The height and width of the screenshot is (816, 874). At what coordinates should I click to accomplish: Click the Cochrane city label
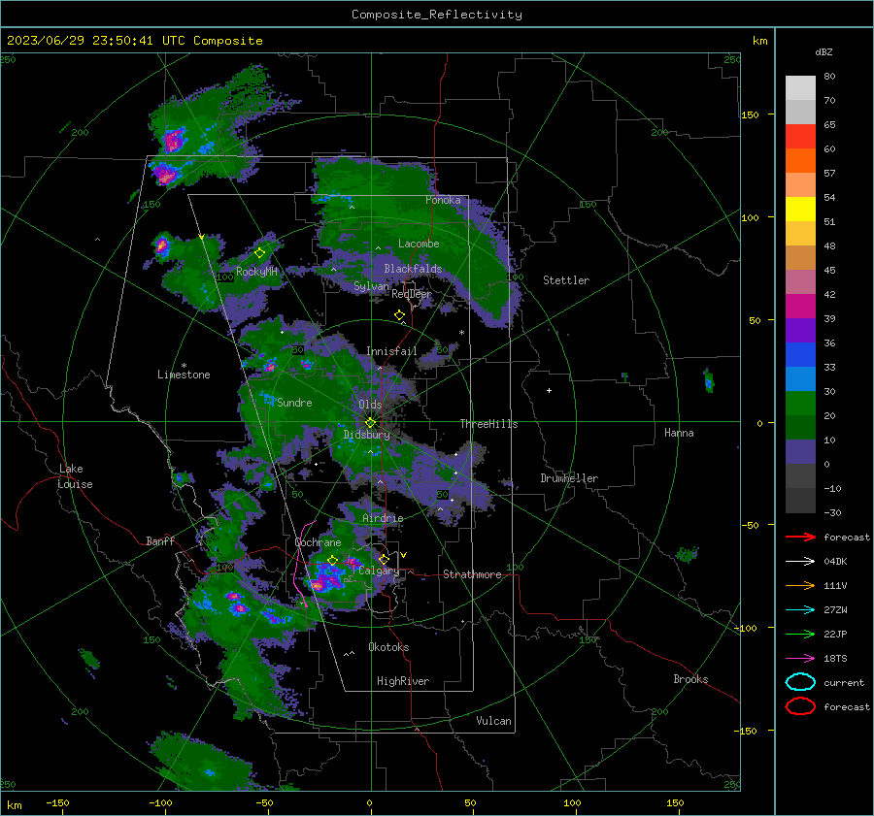coord(318,542)
